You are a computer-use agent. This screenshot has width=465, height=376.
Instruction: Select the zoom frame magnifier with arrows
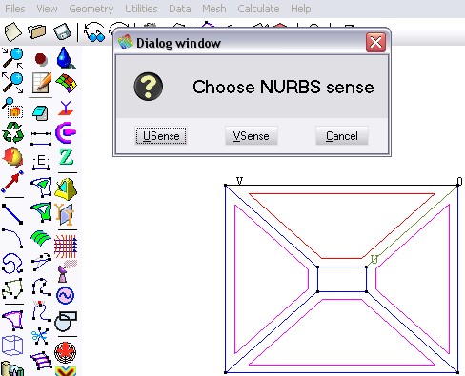(12, 83)
